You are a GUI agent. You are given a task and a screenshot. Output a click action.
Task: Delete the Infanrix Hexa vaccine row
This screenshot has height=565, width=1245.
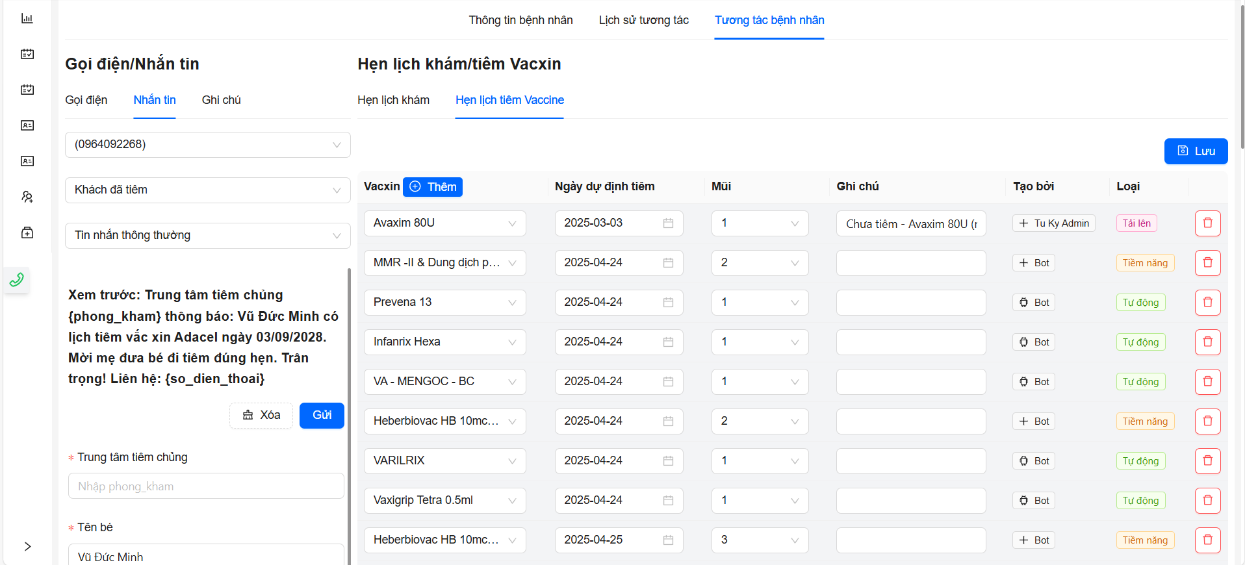1207,342
